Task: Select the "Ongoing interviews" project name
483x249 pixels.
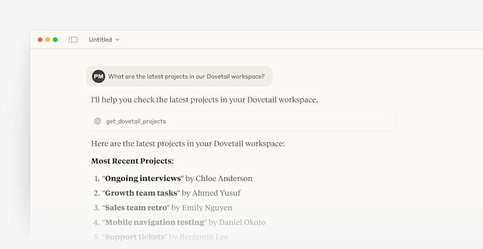Action: (143, 178)
